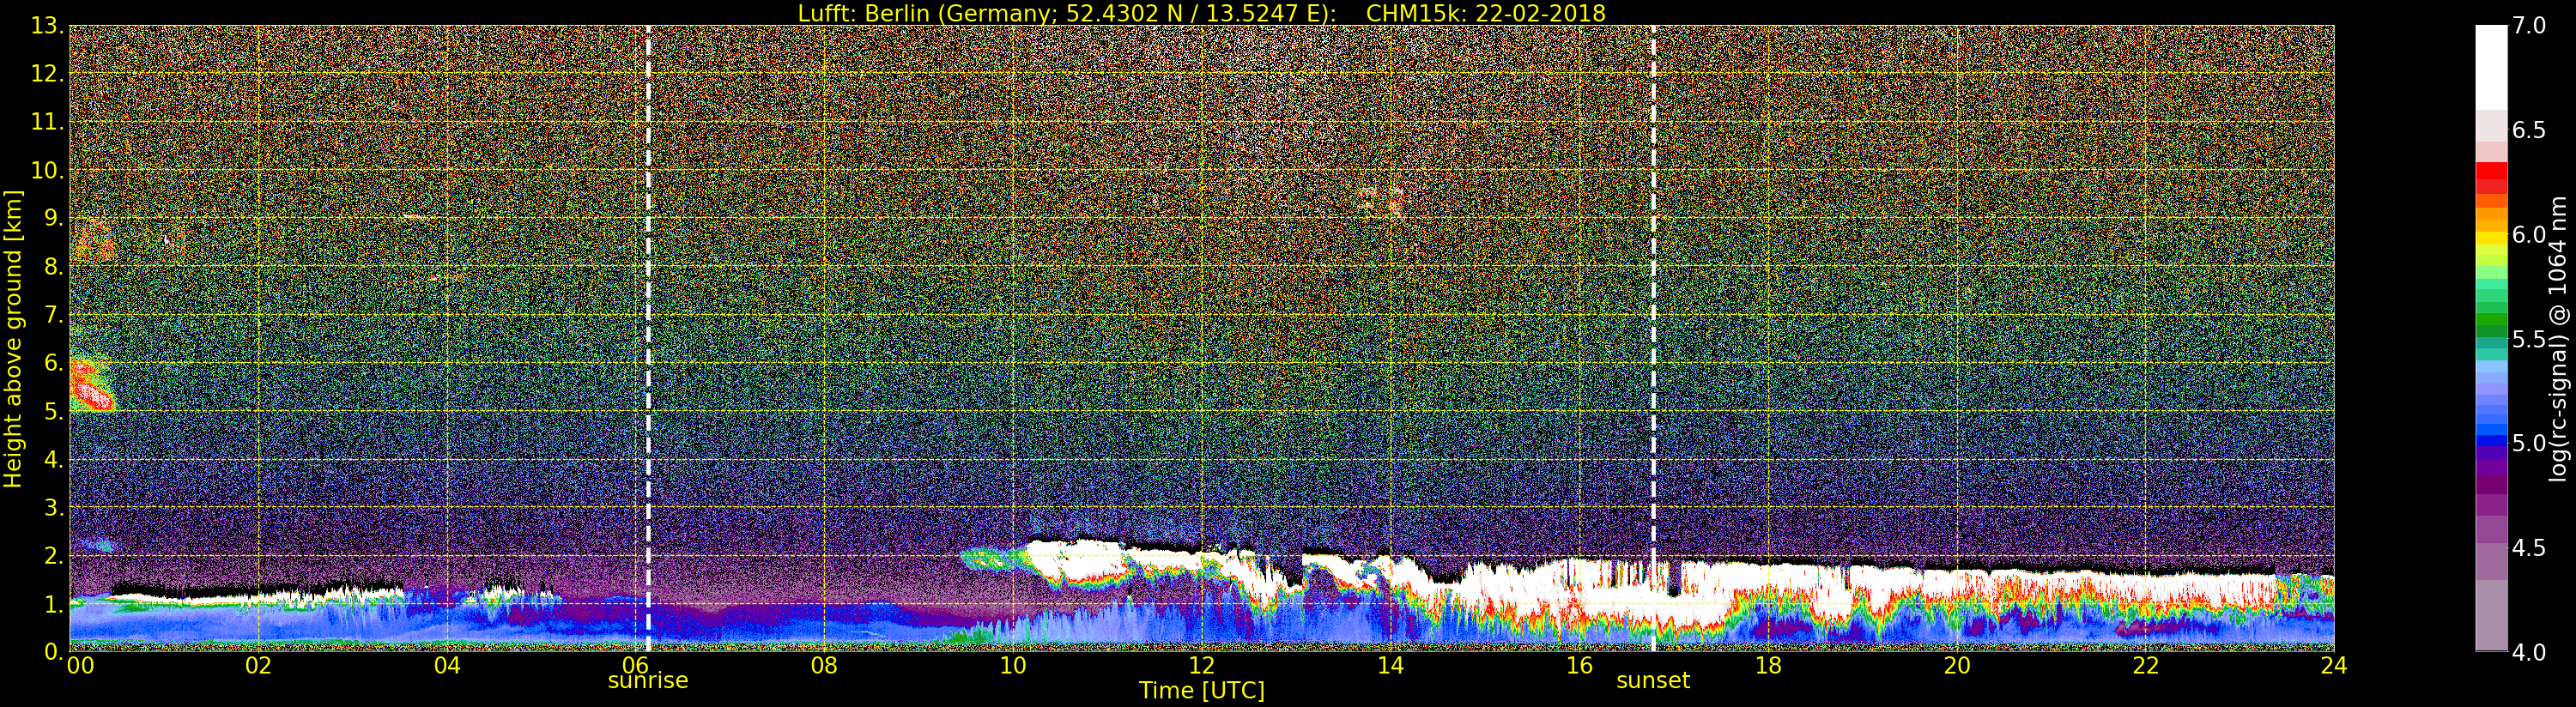Click height axis tick '7.'
Image resolution: width=2576 pixels, height=707 pixels.
[x=54, y=315]
